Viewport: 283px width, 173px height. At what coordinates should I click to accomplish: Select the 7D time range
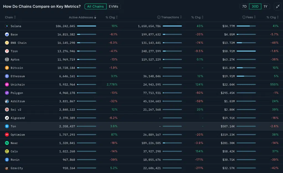(x=244, y=7)
